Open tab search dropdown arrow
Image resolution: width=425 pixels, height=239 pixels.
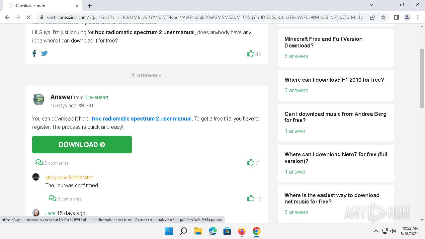(x=372, y=5)
